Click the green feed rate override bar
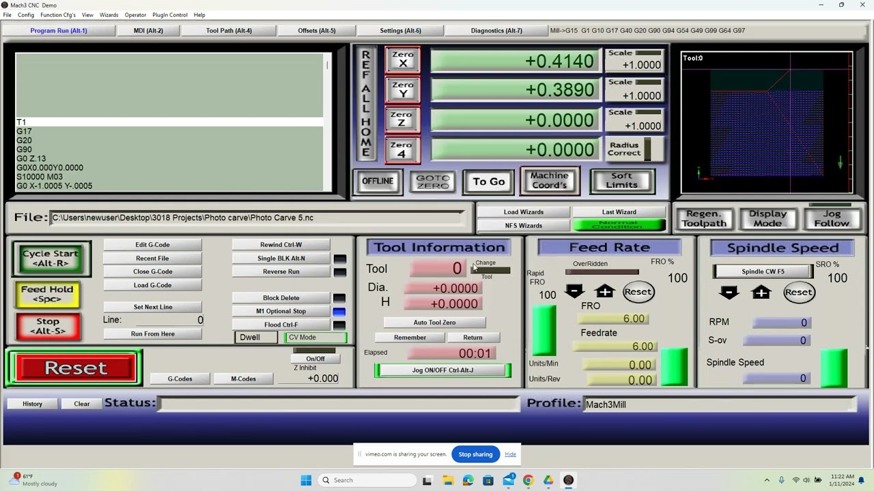Viewport: 874px width, 491px height. (x=674, y=367)
